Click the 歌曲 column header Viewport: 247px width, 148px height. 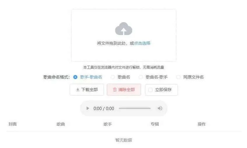pos(61,124)
